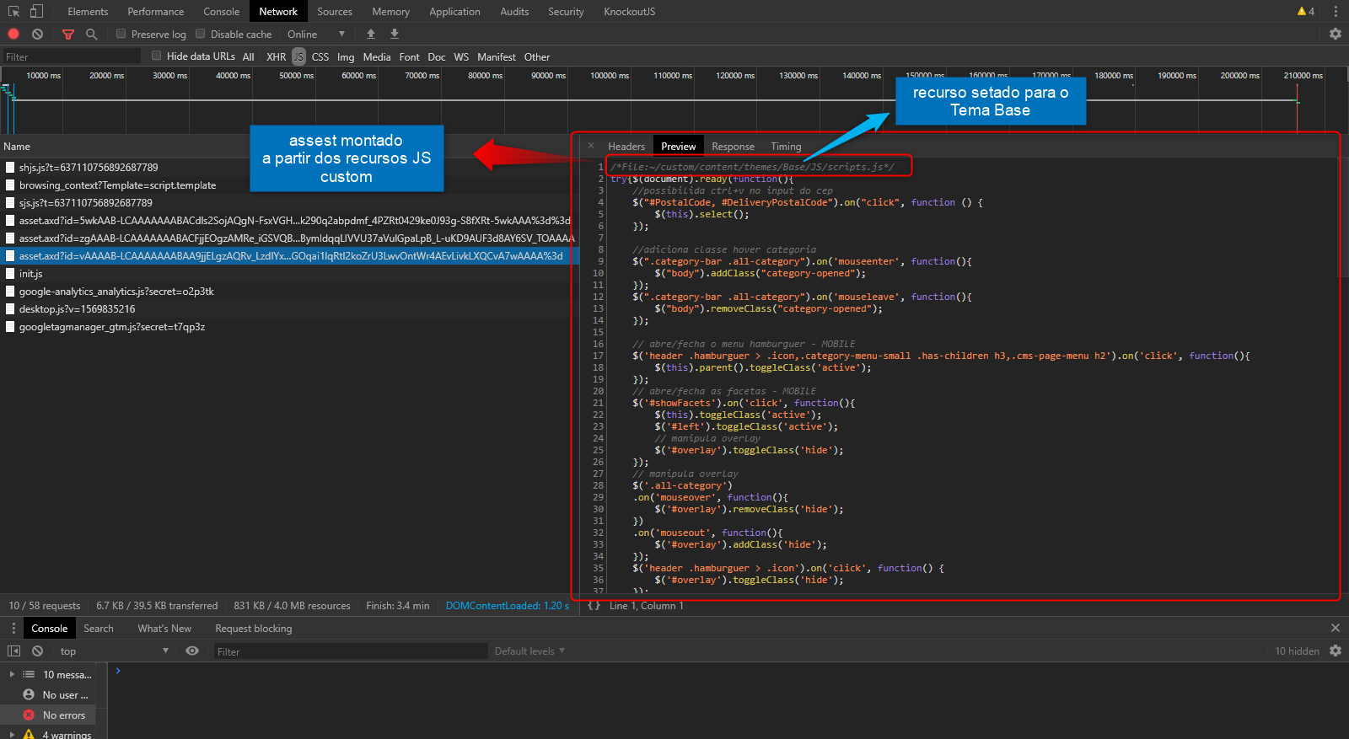1349x739 pixels.
Task: Toggle the CSS resource type filter
Action: (320, 56)
